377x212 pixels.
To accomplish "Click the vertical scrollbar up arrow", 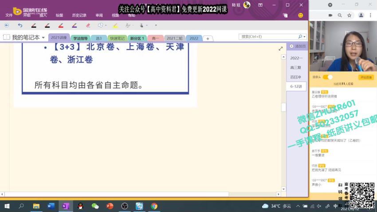I will (283, 57).
